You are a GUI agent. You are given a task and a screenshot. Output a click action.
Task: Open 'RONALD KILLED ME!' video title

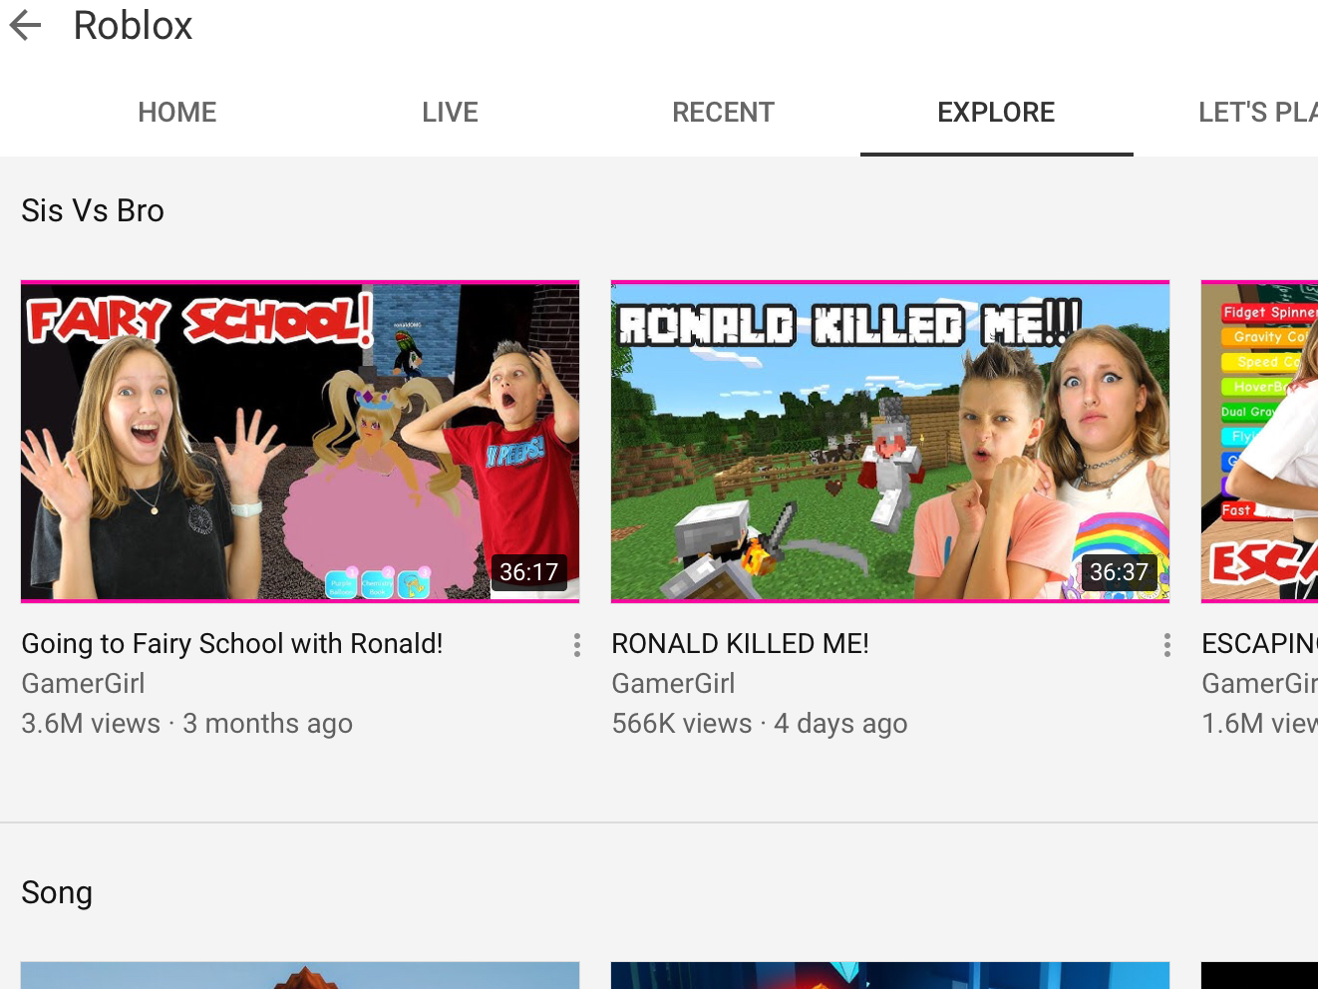click(x=740, y=644)
